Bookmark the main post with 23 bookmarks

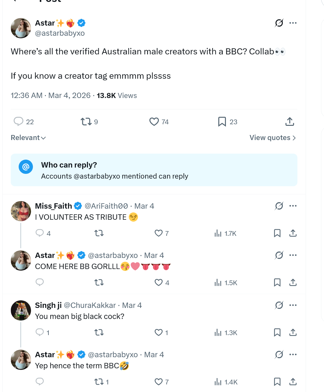pyautogui.click(x=222, y=122)
